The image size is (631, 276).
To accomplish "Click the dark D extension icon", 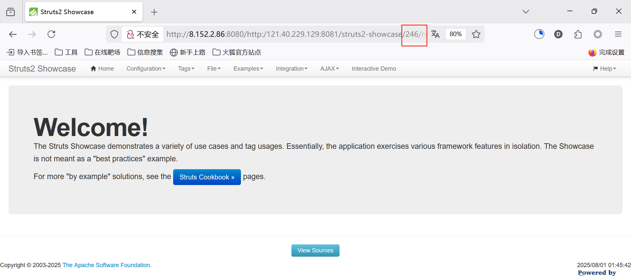I will coord(558,34).
